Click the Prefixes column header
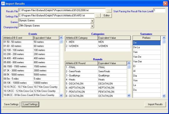 pyautogui.click(x=146, y=38)
